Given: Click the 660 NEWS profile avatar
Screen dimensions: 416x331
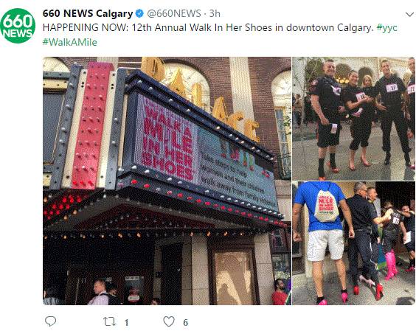Looking at the screenshot, I should pyautogui.click(x=18, y=26).
